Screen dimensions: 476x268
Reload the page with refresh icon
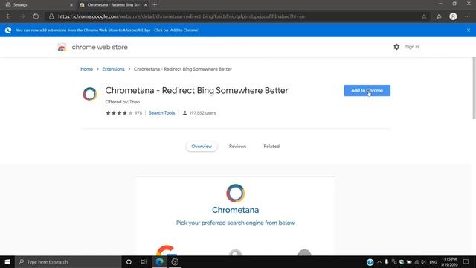pos(36,16)
